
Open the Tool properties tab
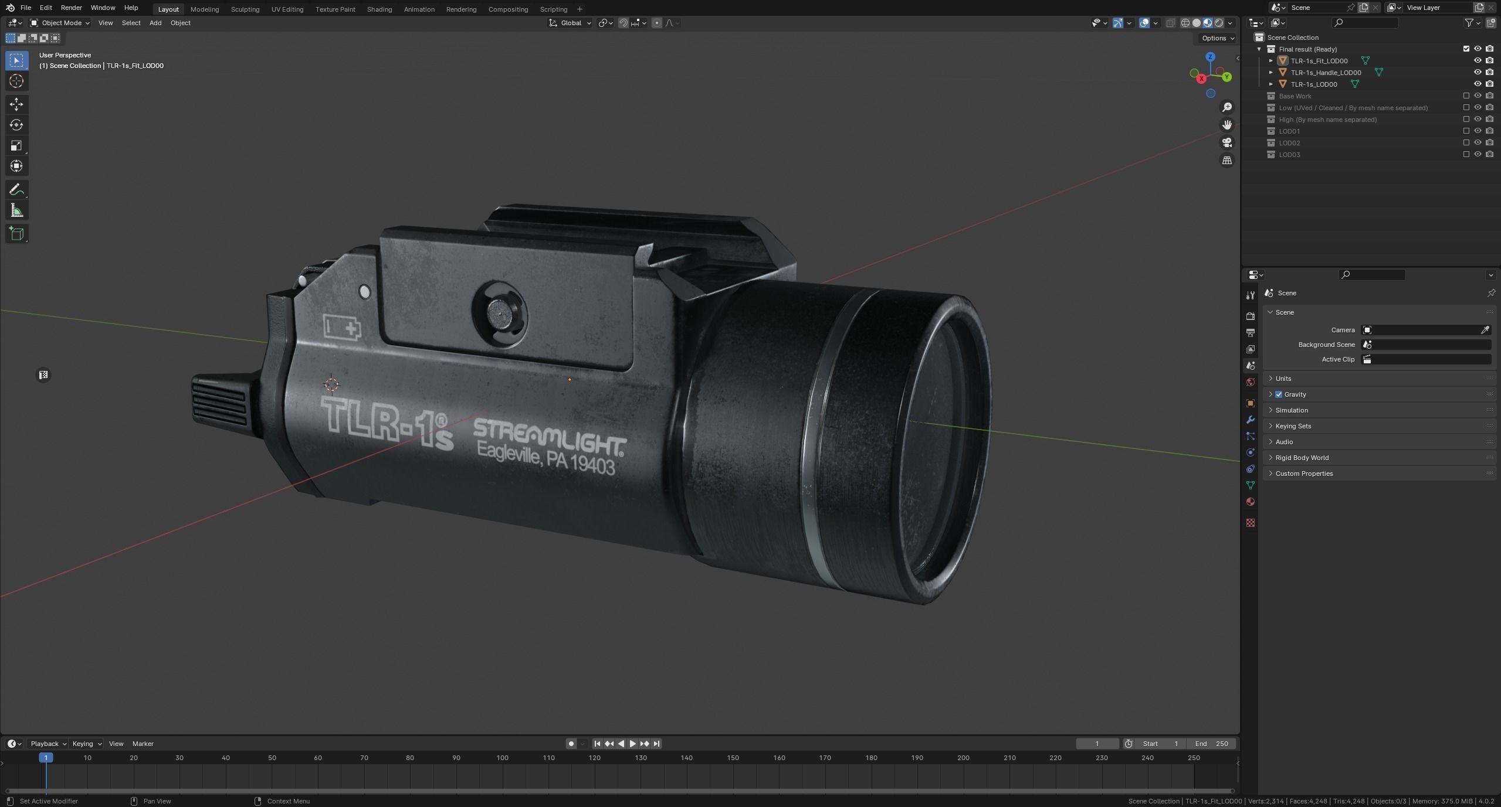1251,295
